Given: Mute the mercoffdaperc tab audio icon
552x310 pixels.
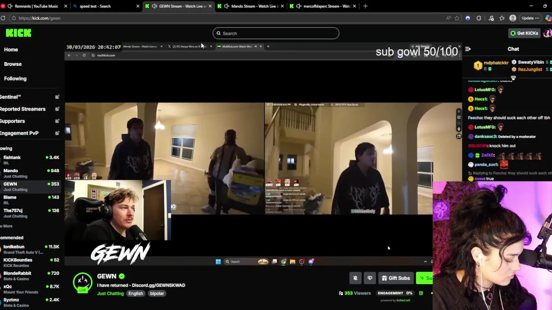Looking at the screenshot, I should [298, 6].
